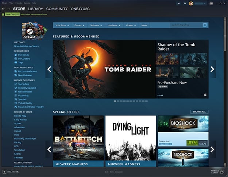The width and height of the screenshot is (228, 177).
Task: Open the notifications inbox icon
Action: (185, 4)
